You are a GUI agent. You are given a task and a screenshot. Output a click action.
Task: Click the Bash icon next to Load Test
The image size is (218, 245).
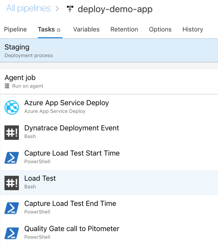click(x=12, y=183)
